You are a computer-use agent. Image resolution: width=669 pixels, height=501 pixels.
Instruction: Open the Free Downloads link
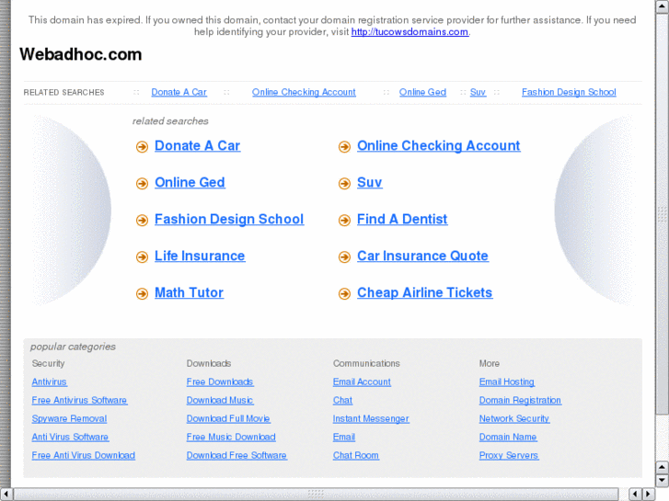[x=220, y=382]
